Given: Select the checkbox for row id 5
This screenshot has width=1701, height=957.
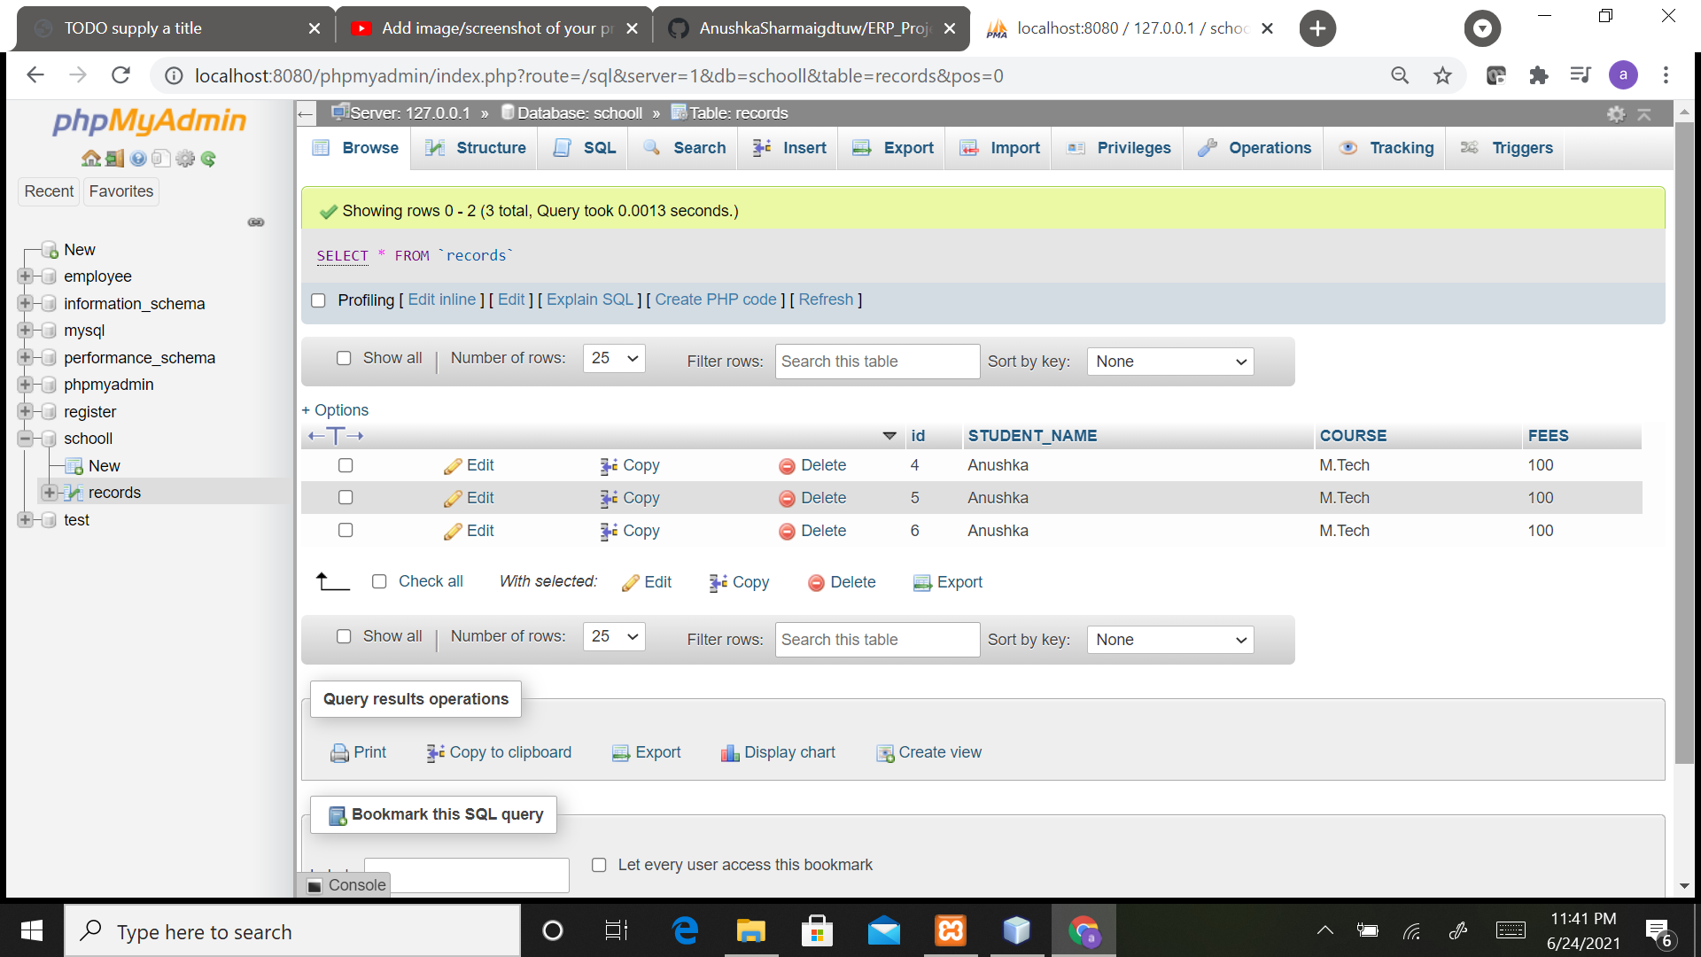Looking at the screenshot, I should pyautogui.click(x=346, y=497).
